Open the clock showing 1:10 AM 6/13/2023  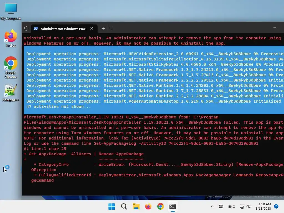(x=263, y=206)
